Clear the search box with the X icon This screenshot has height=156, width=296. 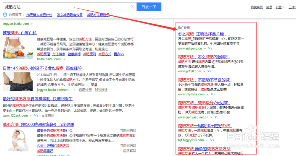[x=133, y=7]
